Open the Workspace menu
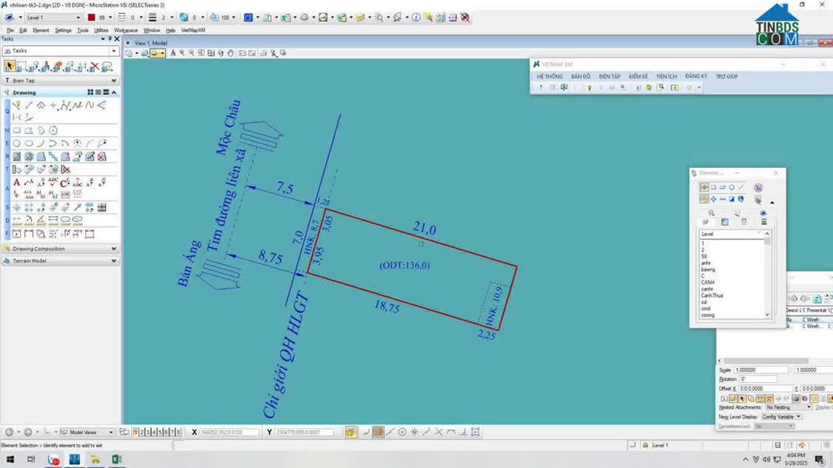833x468 pixels. point(125,30)
